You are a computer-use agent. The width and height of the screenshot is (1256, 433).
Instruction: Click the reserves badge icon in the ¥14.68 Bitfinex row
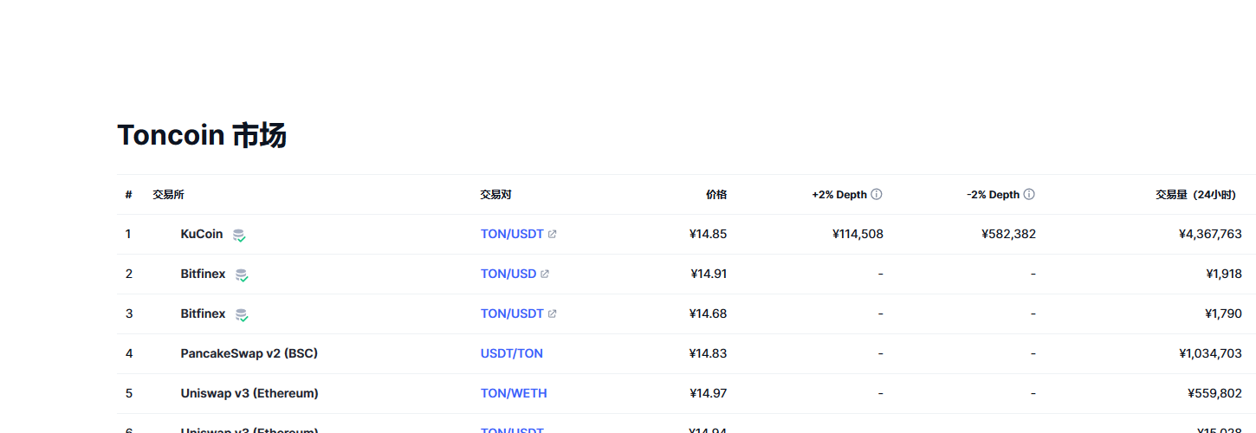[242, 314]
